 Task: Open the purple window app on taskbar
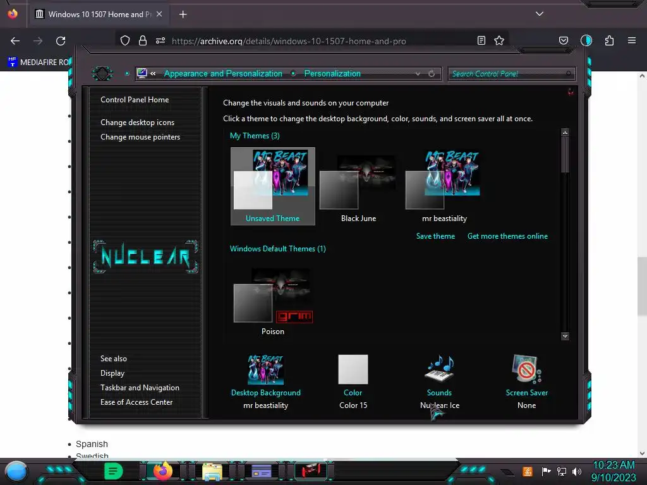[x=261, y=471]
